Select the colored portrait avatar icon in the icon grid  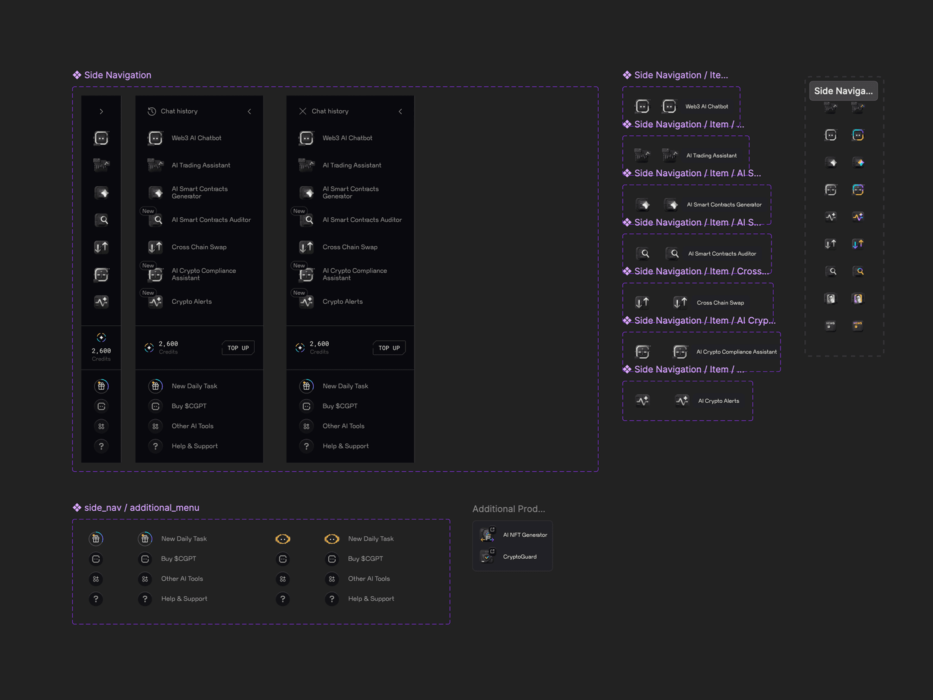(x=858, y=299)
